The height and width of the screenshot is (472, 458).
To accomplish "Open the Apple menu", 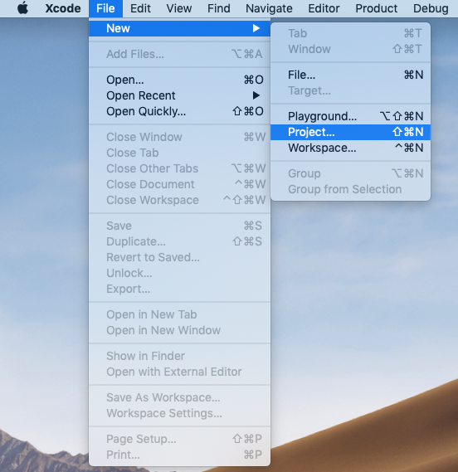I will point(22,8).
